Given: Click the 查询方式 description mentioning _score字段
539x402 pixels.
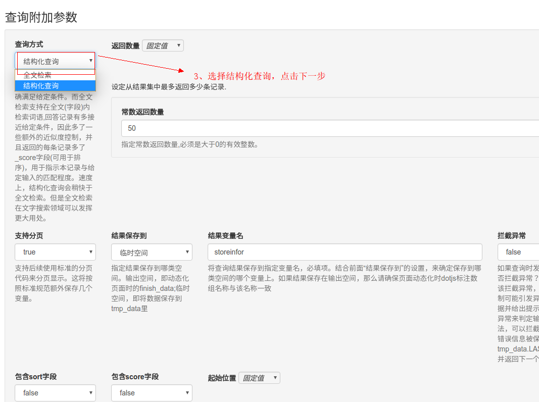Looking at the screenshot, I should 55,158.
